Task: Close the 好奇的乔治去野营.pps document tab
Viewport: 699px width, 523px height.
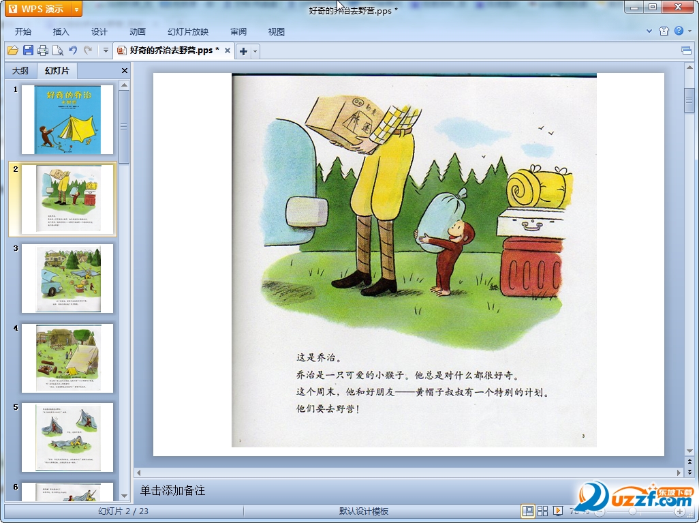Action: 228,50
